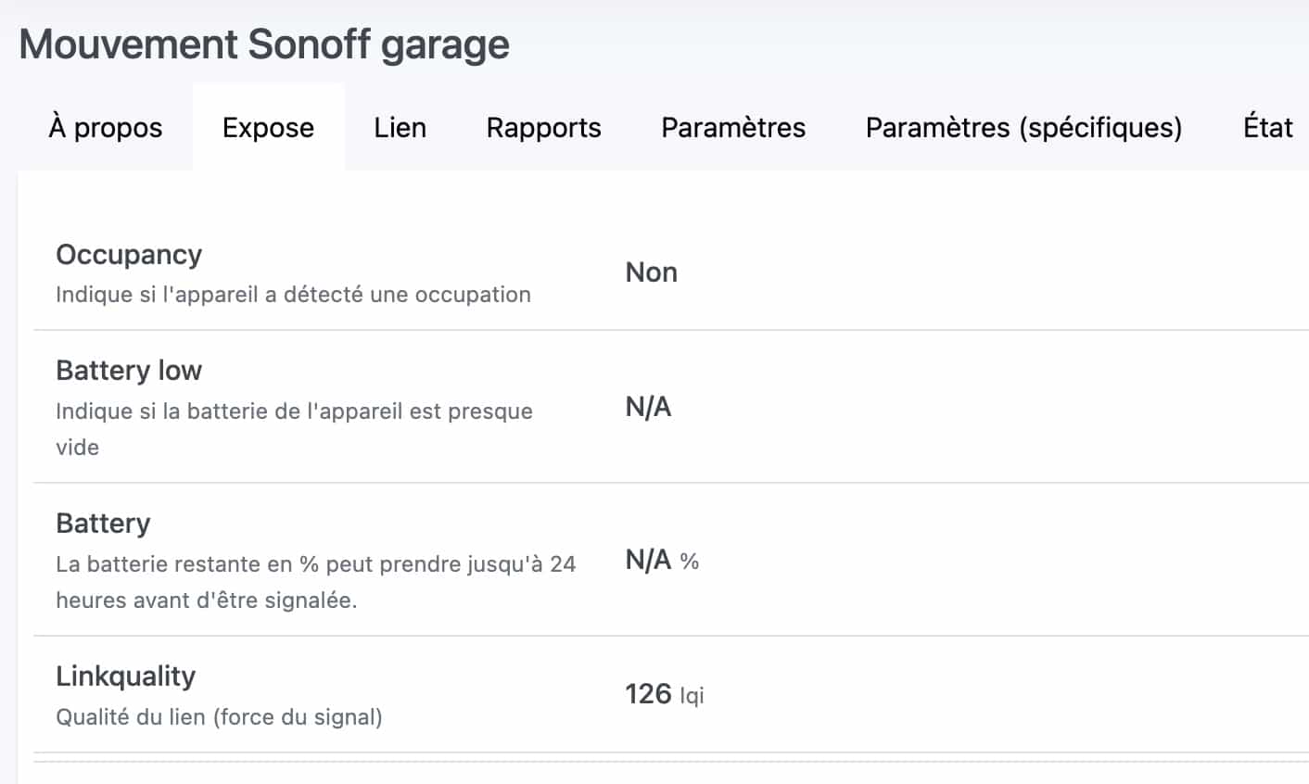Click the Linkquality label

pos(126,677)
